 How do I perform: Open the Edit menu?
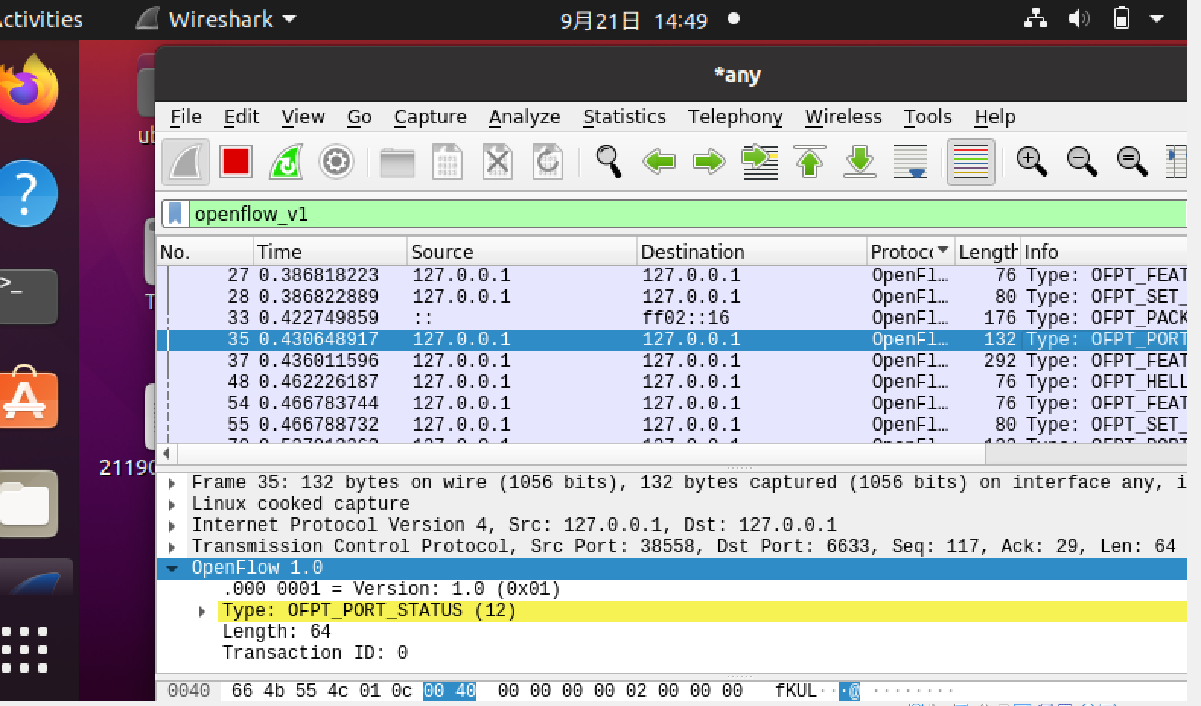tap(241, 116)
